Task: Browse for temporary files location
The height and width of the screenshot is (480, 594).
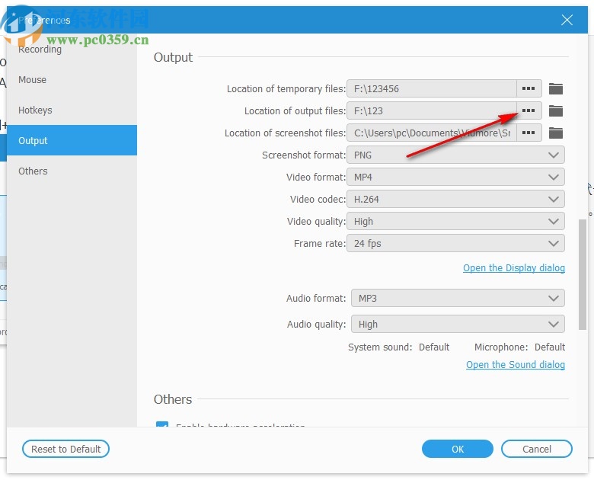Action: [529, 88]
